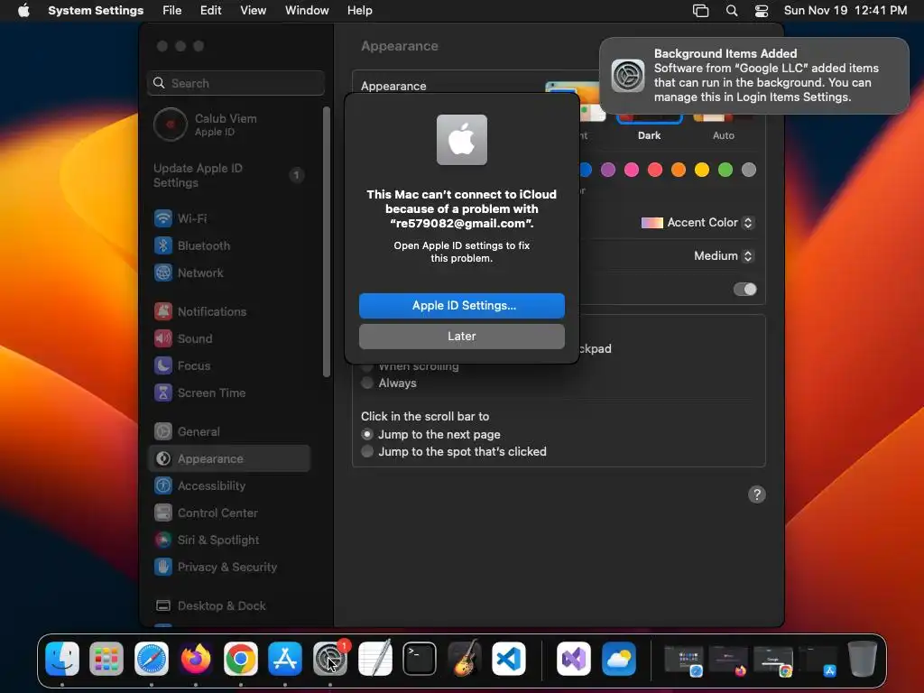Launch GarageBand from the Dock
The height and width of the screenshot is (693, 924).
click(465, 659)
